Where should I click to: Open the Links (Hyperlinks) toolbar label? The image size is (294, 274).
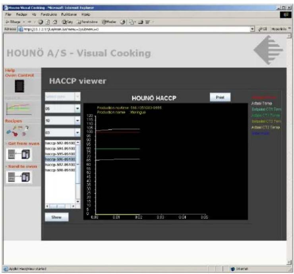(279, 29)
